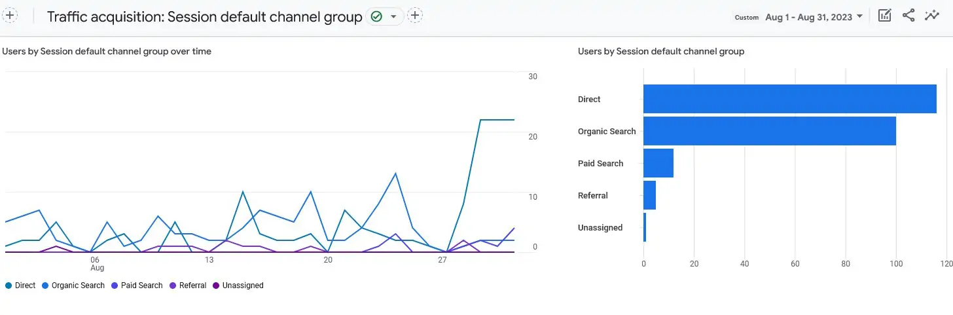
Task: Click the Custom date range label
Action: click(x=746, y=18)
